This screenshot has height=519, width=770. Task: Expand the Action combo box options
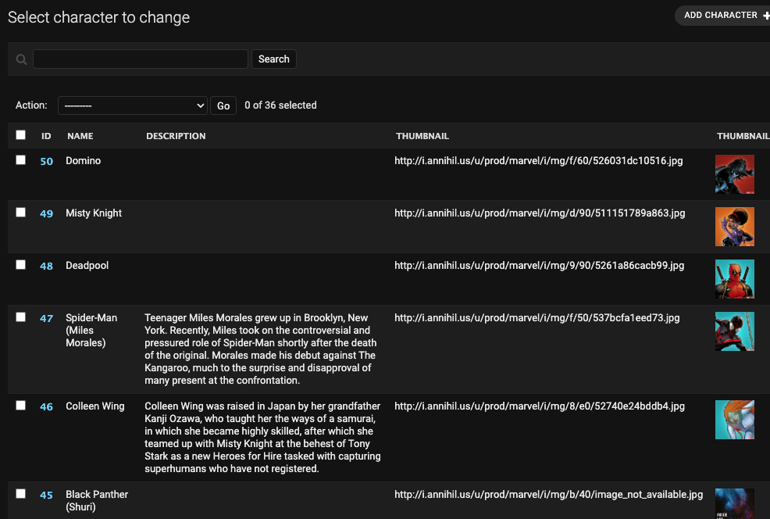(132, 105)
